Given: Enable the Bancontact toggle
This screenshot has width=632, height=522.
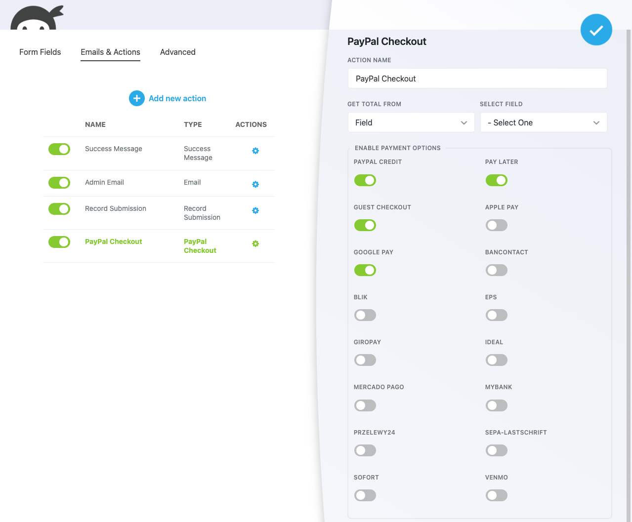Looking at the screenshot, I should click(497, 270).
